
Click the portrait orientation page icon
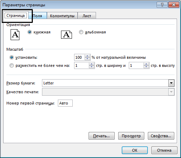15,35
